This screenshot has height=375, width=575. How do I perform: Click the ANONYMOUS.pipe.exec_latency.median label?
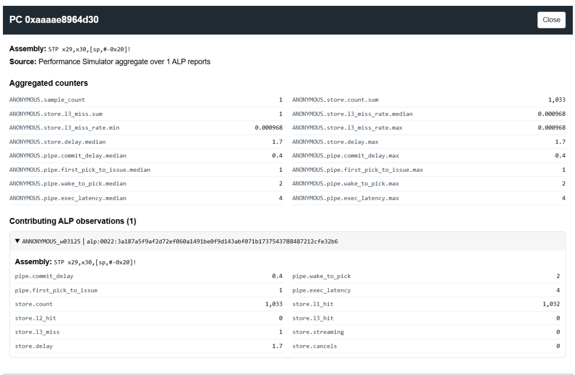[x=68, y=198]
